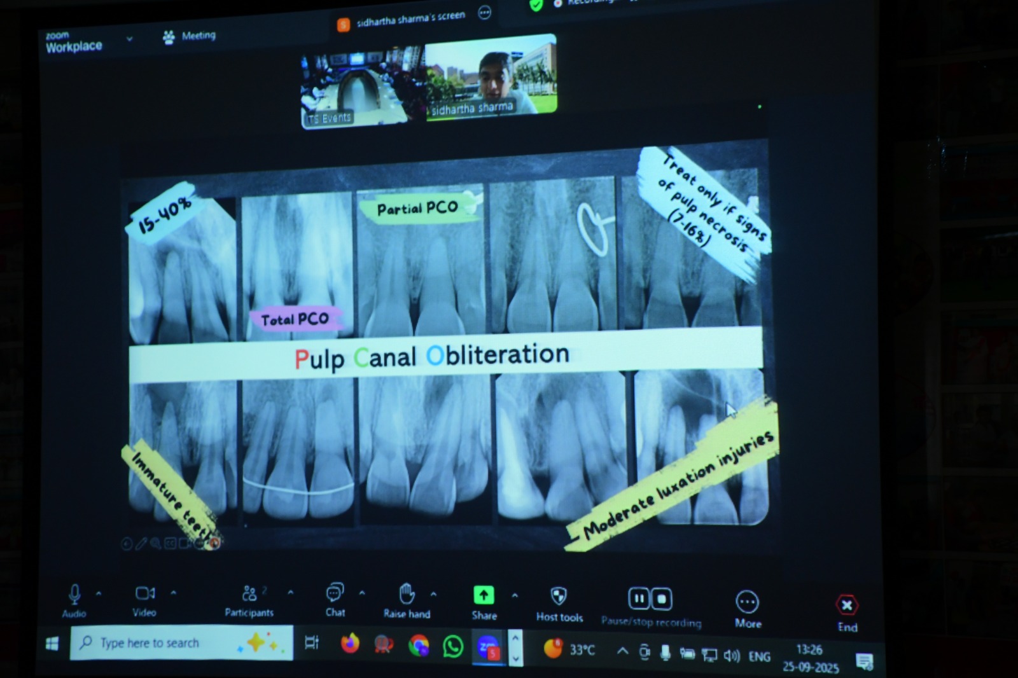Expand the audio options caret
Viewport: 1018px width, 678px height.
click(99, 593)
